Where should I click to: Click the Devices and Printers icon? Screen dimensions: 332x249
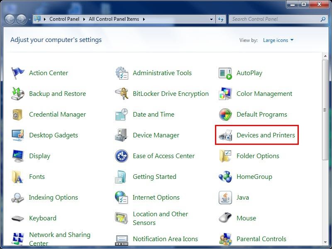[225, 135]
